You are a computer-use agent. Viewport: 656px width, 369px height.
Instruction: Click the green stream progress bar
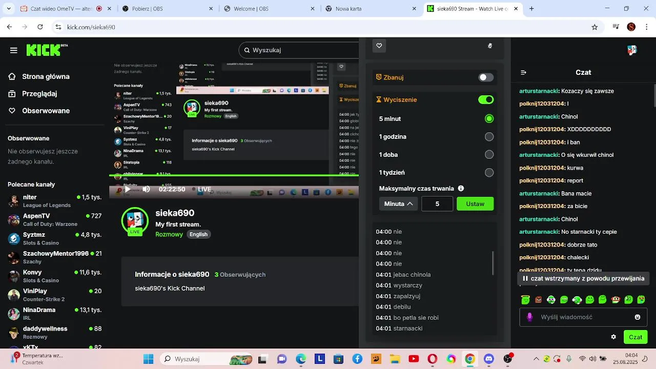(234, 176)
